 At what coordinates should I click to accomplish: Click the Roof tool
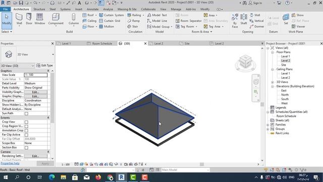(x=89, y=15)
